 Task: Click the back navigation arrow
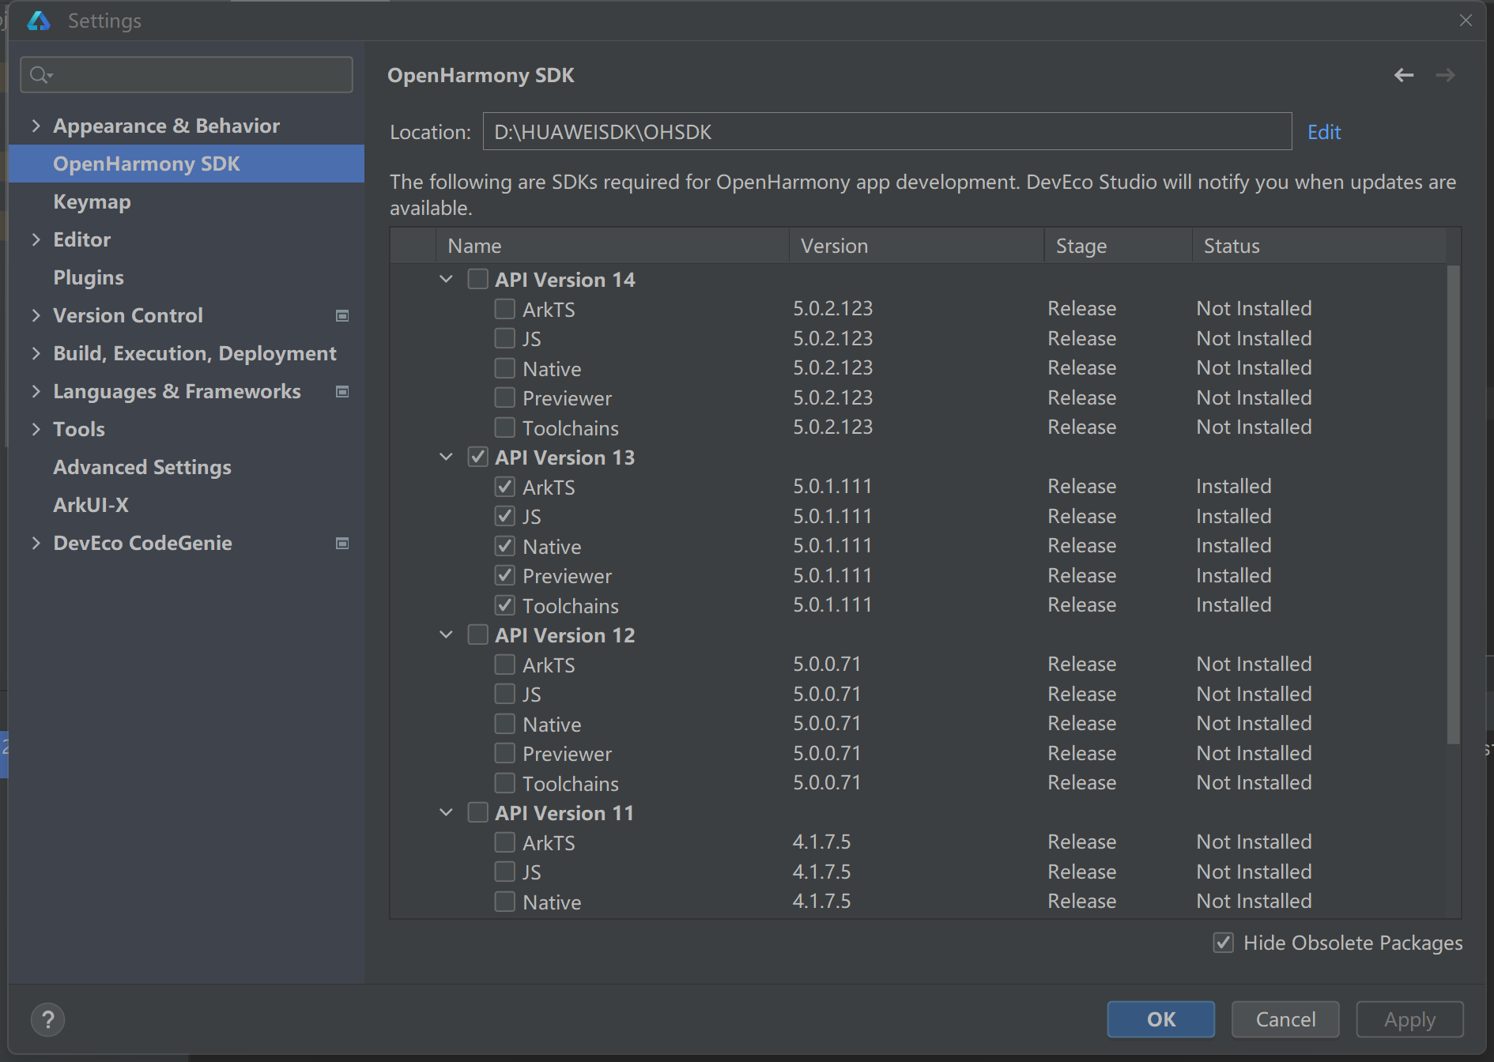(x=1404, y=75)
